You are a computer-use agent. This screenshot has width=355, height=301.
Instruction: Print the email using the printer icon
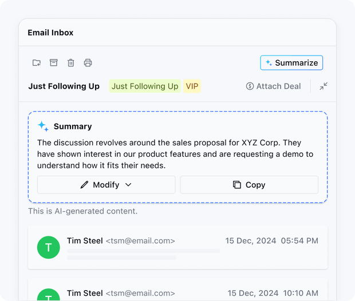point(88,63)
